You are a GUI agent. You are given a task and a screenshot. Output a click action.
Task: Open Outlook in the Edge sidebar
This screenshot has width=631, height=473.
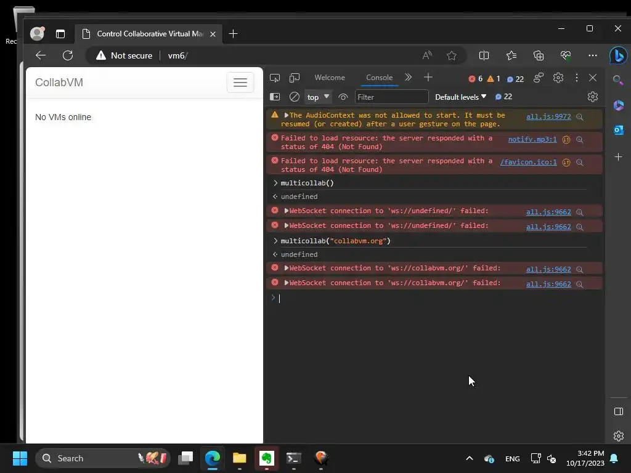619,130
